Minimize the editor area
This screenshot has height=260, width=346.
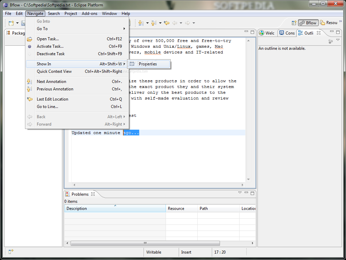click(246, 31)
